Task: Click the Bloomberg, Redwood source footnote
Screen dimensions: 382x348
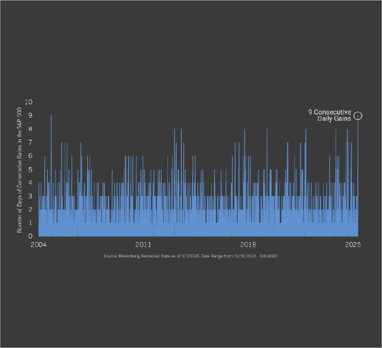Action: (x=190, y=256)
